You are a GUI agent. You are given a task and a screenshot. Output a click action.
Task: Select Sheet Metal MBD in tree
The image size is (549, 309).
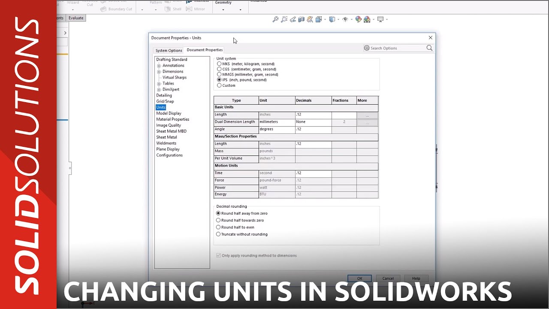[x=171, y=131]
